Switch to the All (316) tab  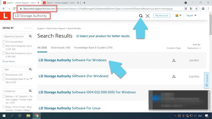tap(42, 48)
